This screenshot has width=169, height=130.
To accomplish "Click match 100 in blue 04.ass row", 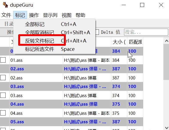I will click(132, 104).
